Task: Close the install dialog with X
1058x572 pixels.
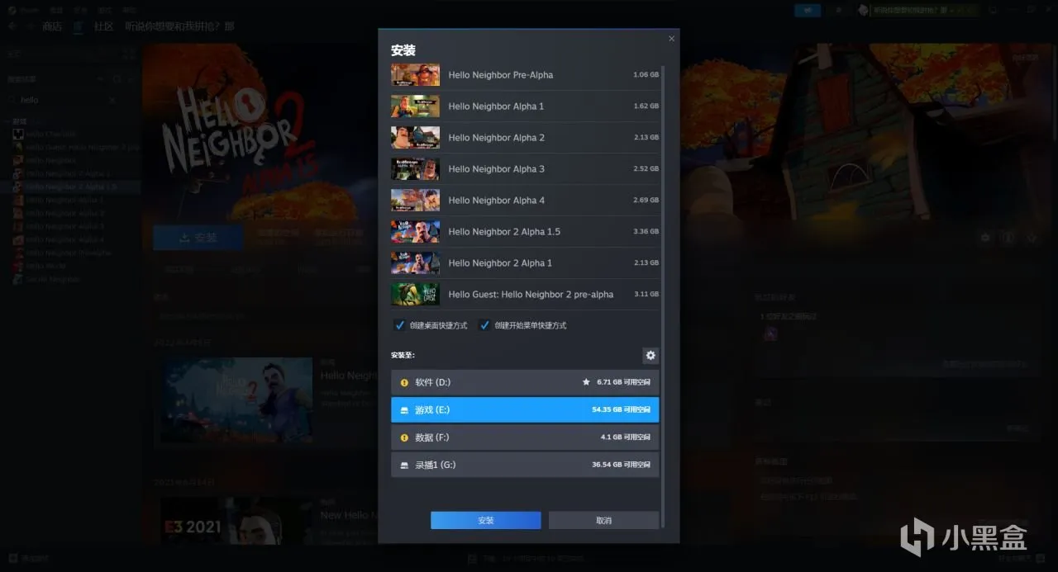Action: [x=671, y=39]
